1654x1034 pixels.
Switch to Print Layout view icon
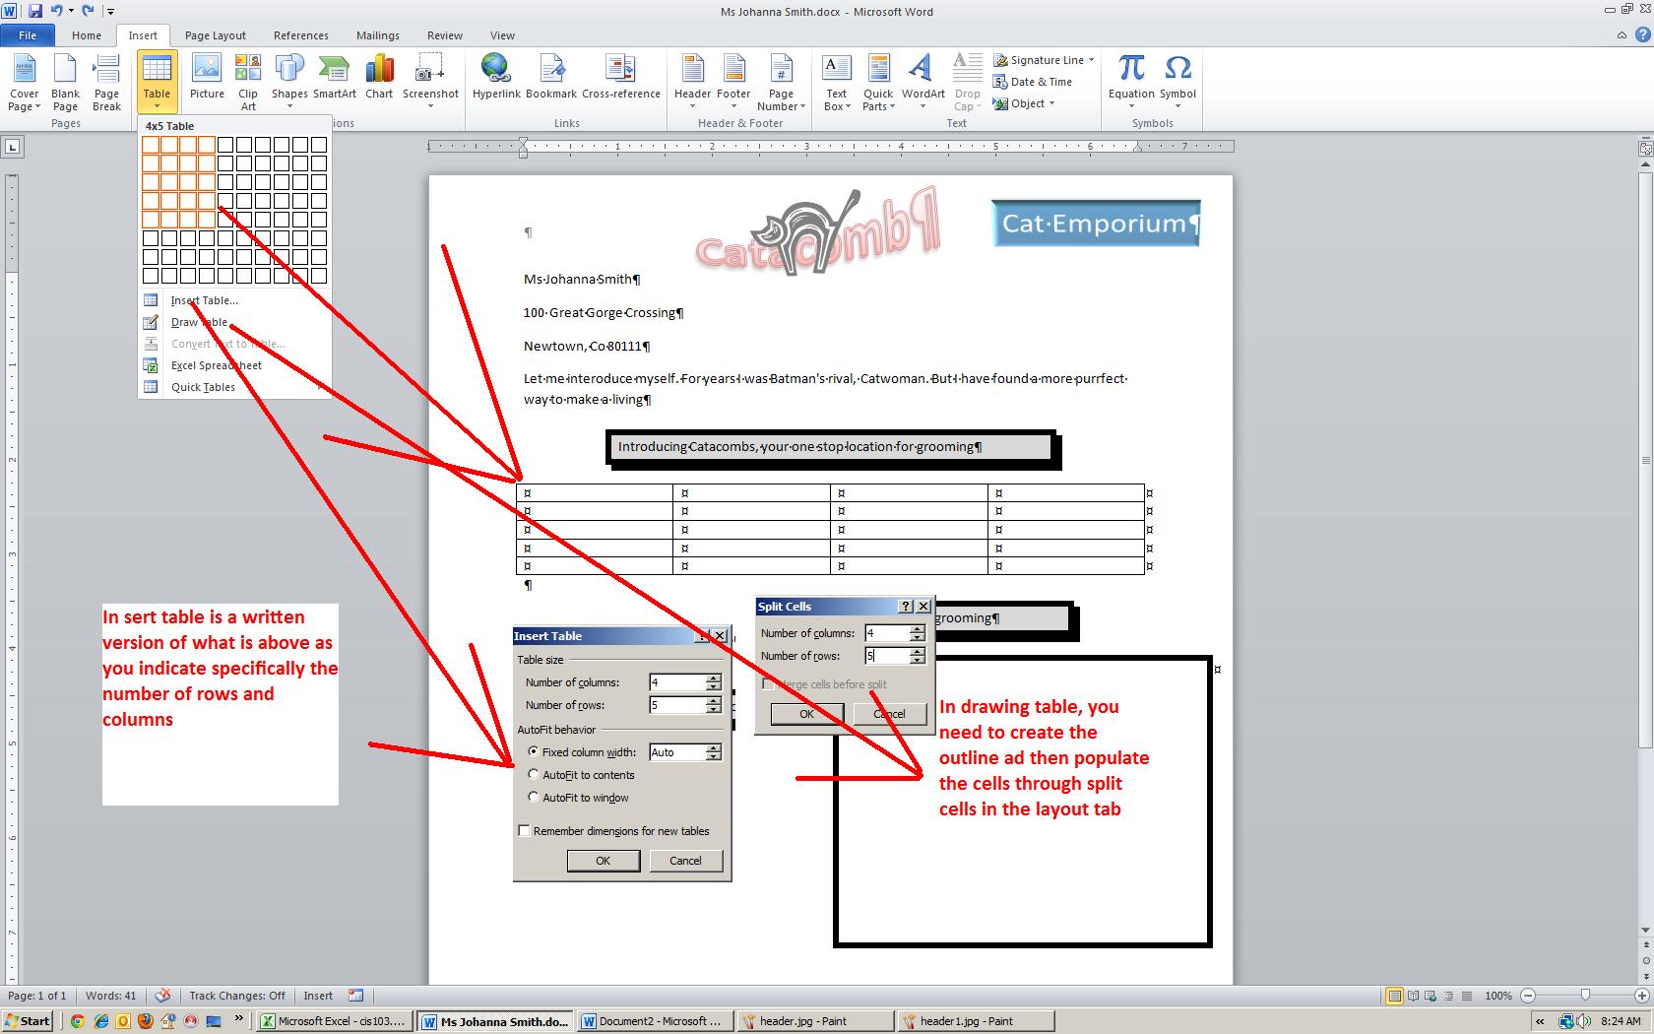point(1394,996)
